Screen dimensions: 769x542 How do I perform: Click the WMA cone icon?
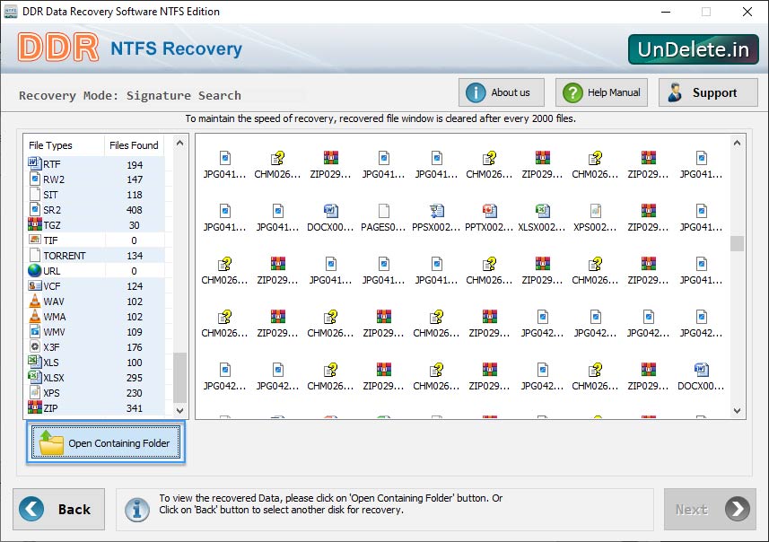coord(35,316)
